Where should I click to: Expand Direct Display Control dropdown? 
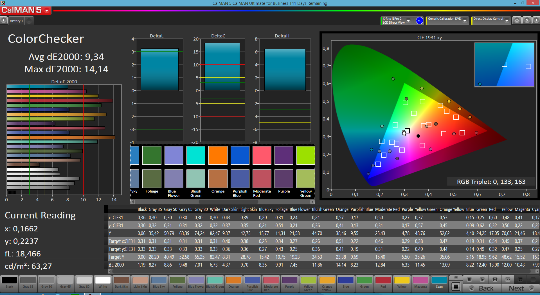click(507, 21)
